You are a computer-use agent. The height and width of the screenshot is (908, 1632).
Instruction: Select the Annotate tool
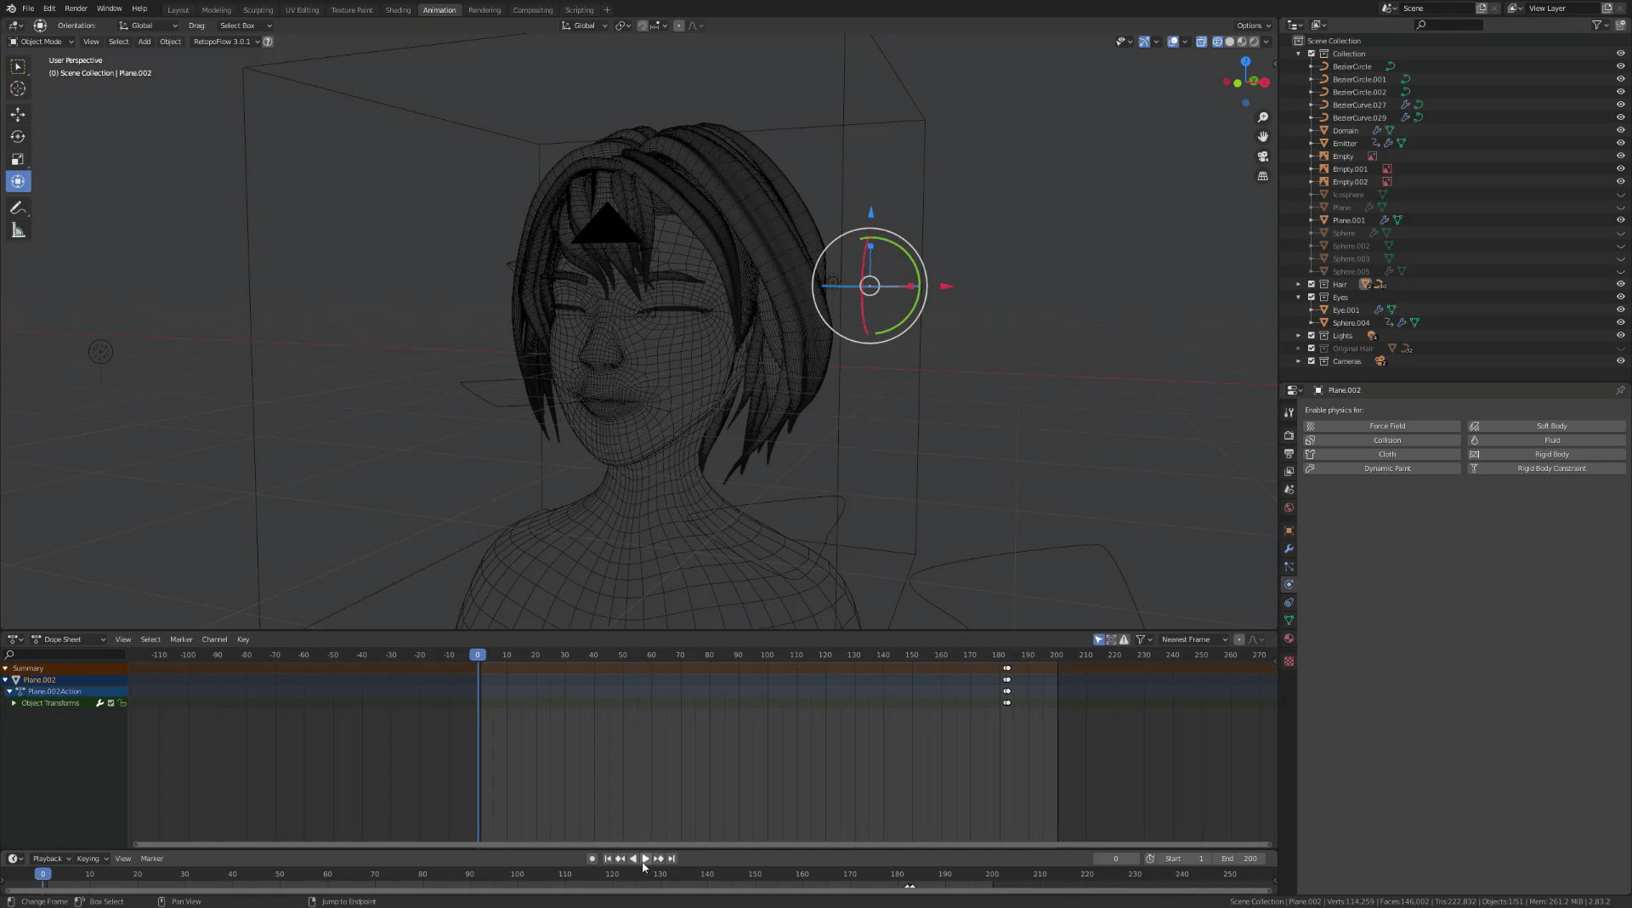(18, 208)
